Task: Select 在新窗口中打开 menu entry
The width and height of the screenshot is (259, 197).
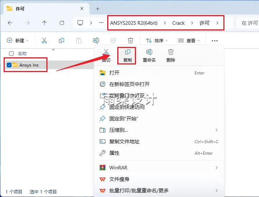Action: pos(159,96)
